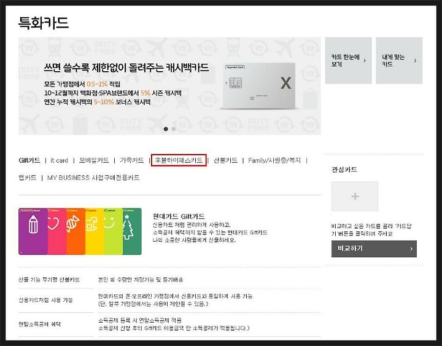The height and width of the screenshot is (346, 442).
Task: Open MY BUSINESS 사업구매전용카드 category
Action: (x=93, y=177)
